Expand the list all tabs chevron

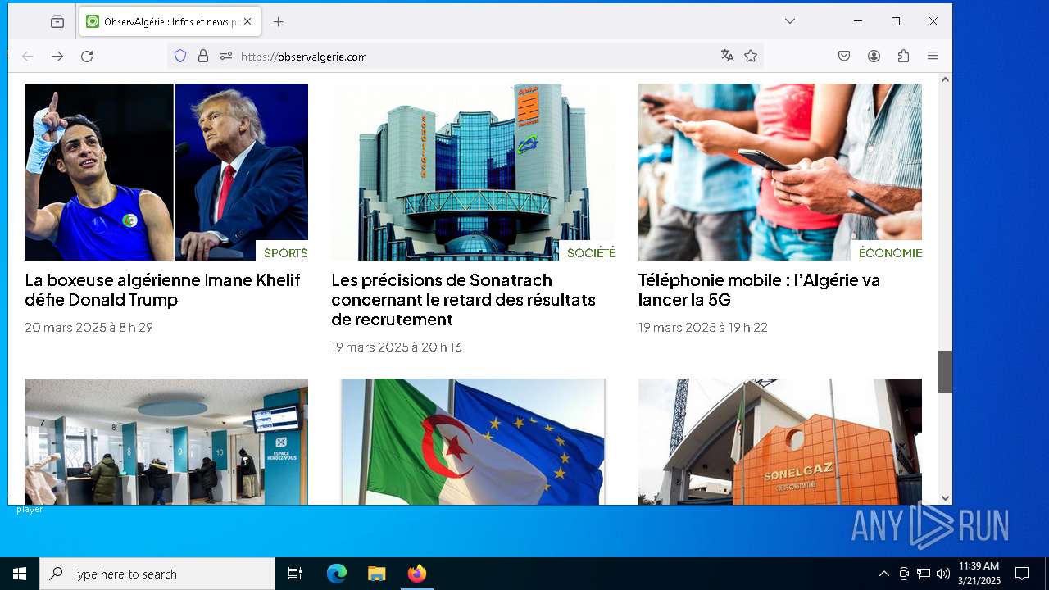[x=790, y=21]
